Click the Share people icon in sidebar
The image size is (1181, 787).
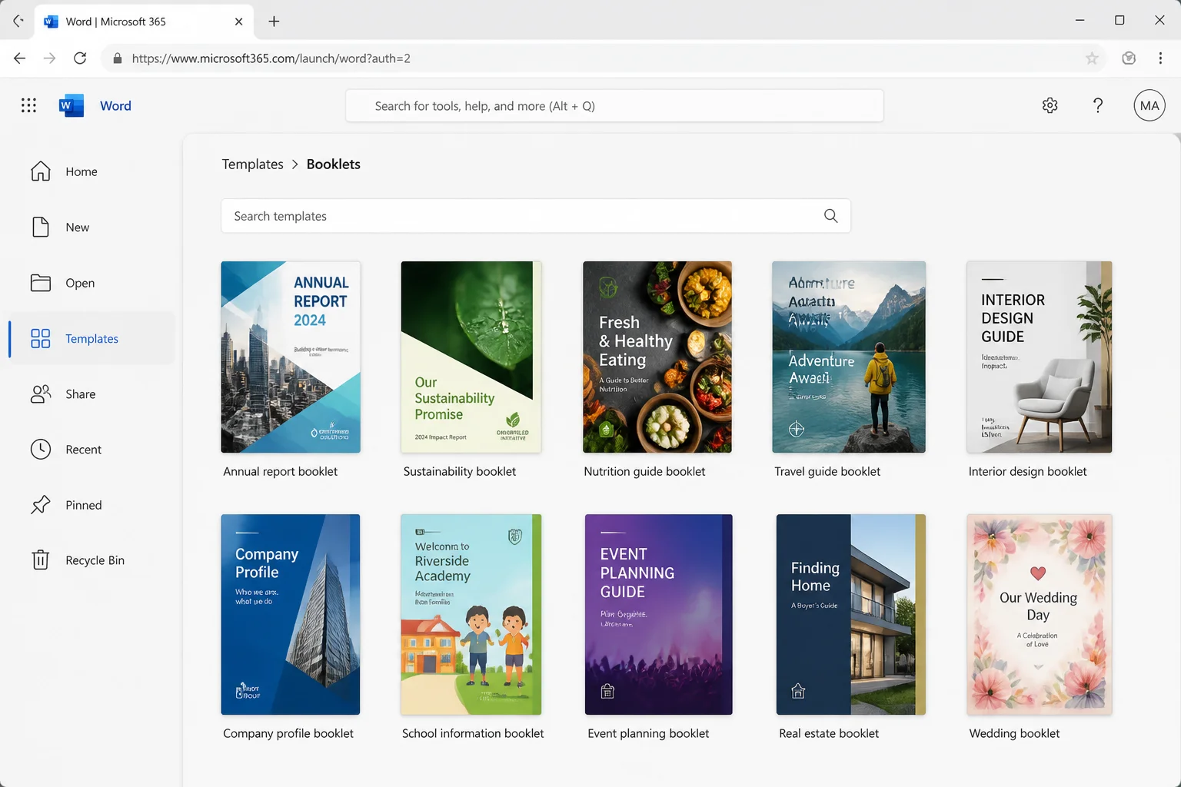[41, 393]
